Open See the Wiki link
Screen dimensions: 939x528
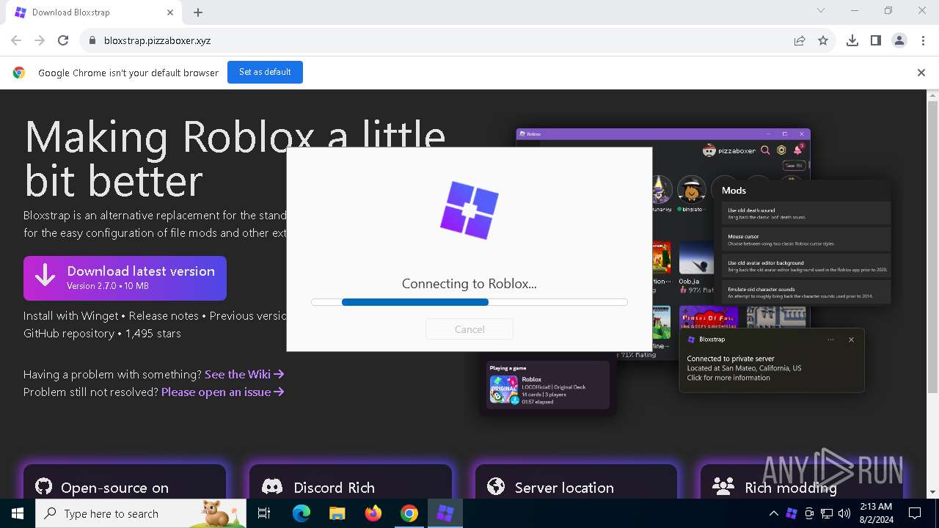click(244, 374)
